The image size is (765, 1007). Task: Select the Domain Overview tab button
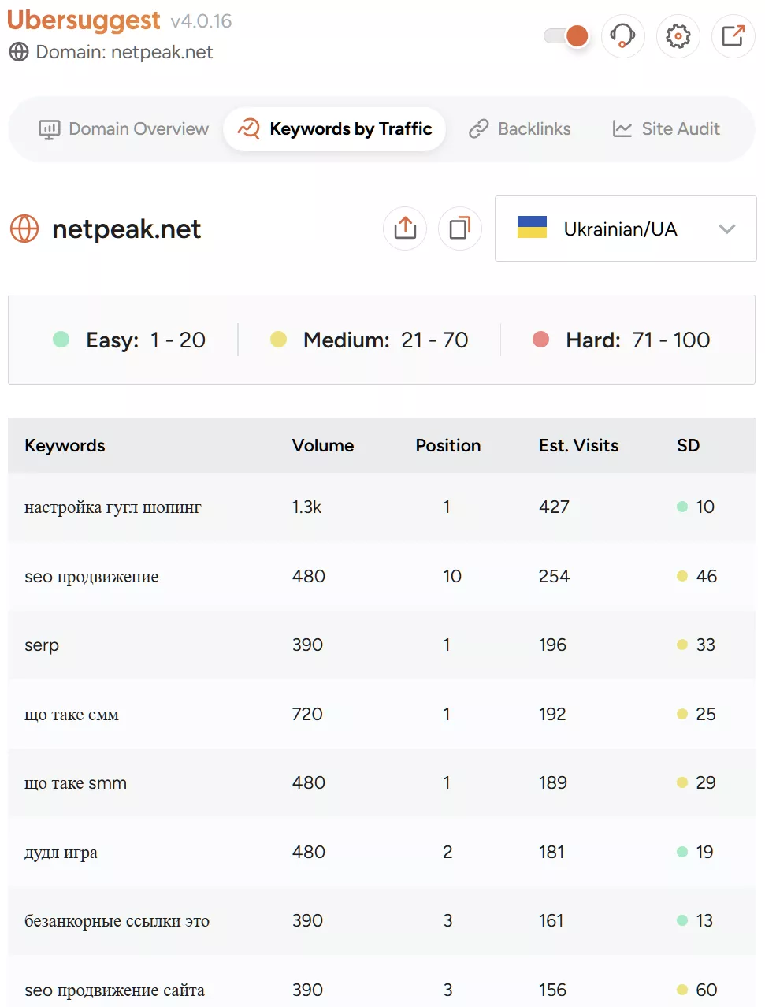click(x=123, y=128)
